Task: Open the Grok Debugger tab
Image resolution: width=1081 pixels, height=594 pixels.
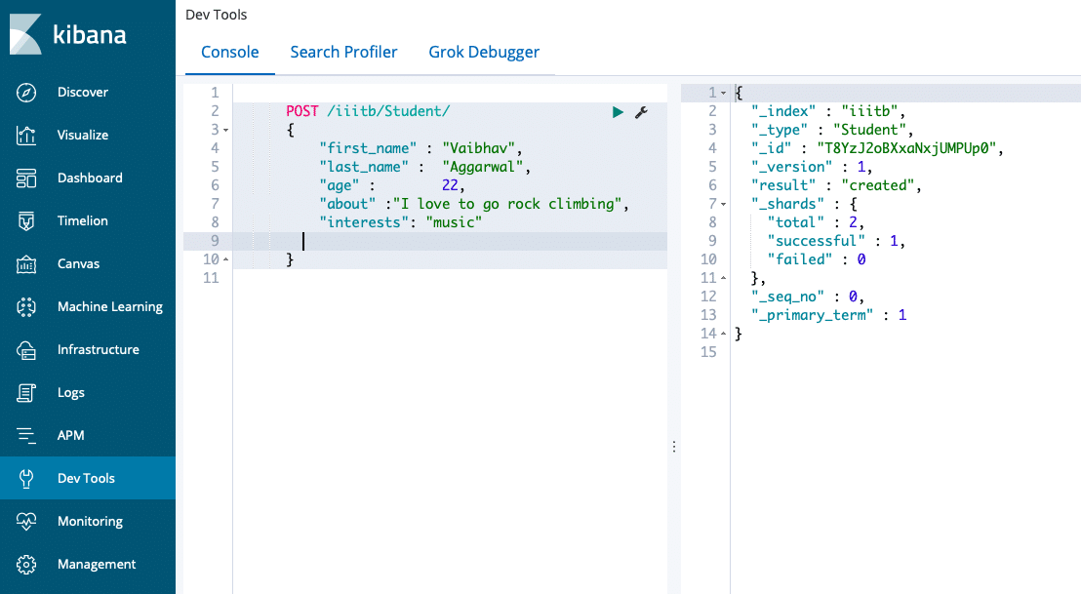Action: (484, 53)
